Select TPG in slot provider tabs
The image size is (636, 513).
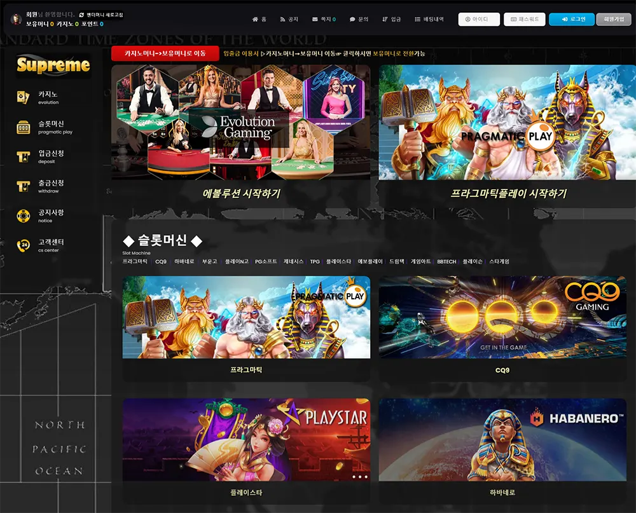(315, 261)
